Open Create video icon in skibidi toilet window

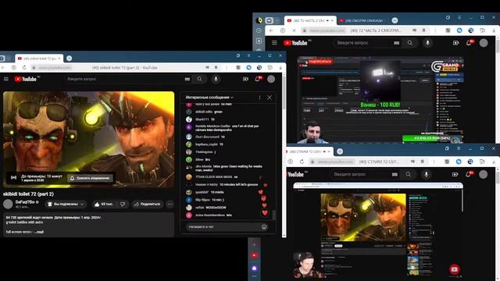click(x=245, y=79)
